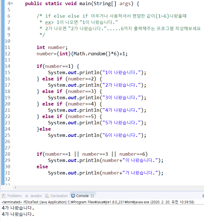The height and width of the screenshot is (221, 204).
Task: Click the first console output line
Action: click(x=18, y=208)
